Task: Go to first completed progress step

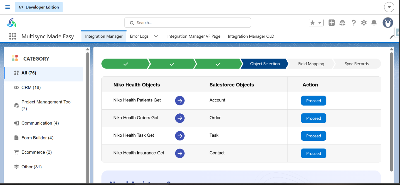Action: [125, 64]
